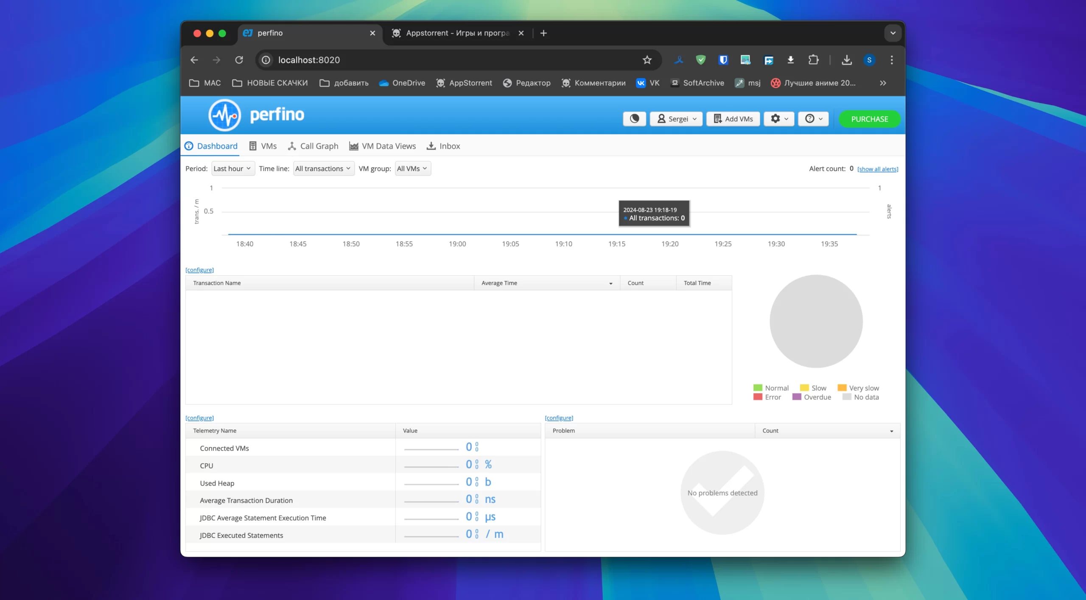Click the show all alerts link

877,169
